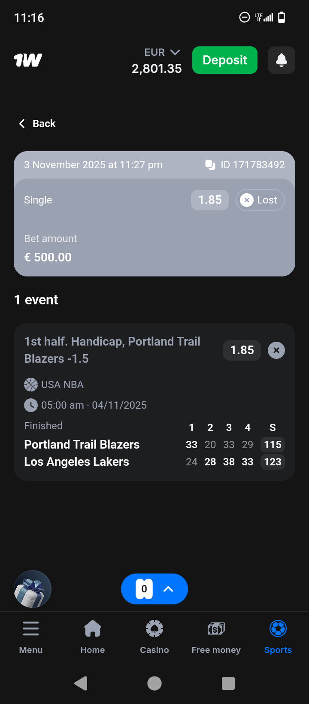Image resolution: width=309 pixels, height=704 pixels.
Task: Tap the gift box icon
Action: (33, 589)
